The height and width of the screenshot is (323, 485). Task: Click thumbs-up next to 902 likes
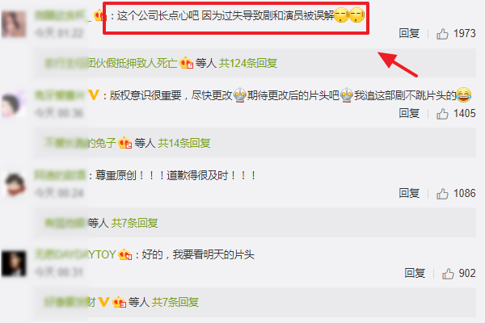448,274
